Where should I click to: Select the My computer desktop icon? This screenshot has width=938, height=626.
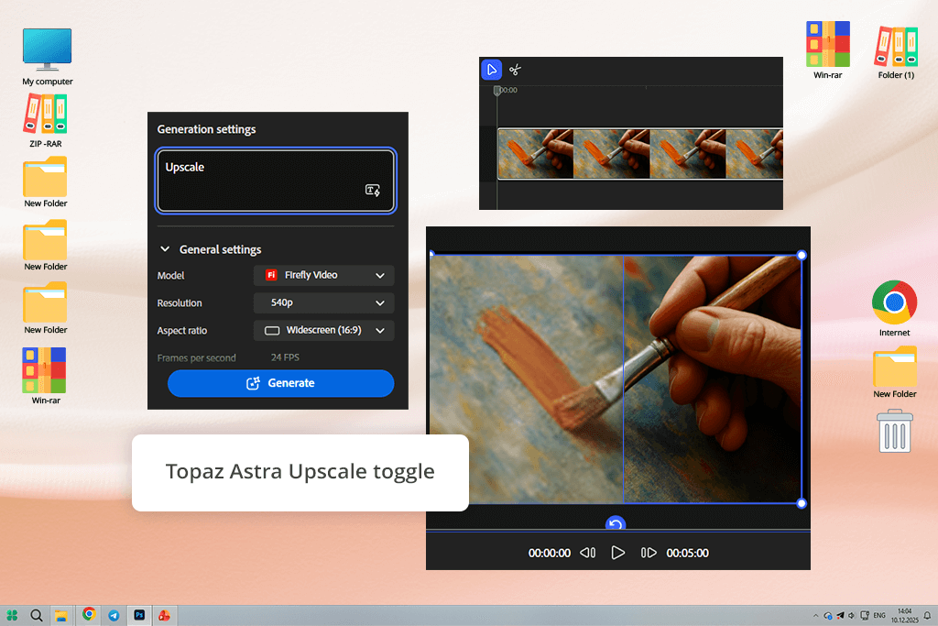click(x=48, y=57)
